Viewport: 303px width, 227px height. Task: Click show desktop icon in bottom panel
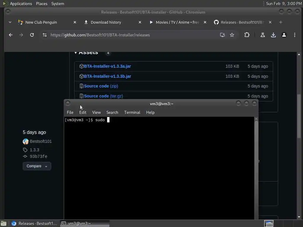coord(4,223)
